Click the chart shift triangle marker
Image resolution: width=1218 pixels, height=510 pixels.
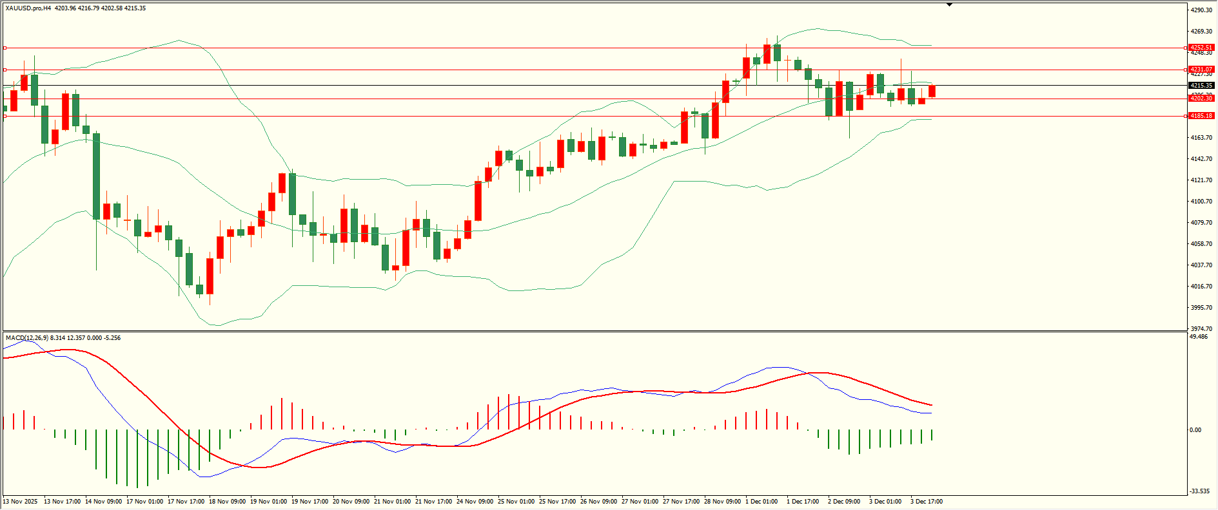click(x=949, y=5)
